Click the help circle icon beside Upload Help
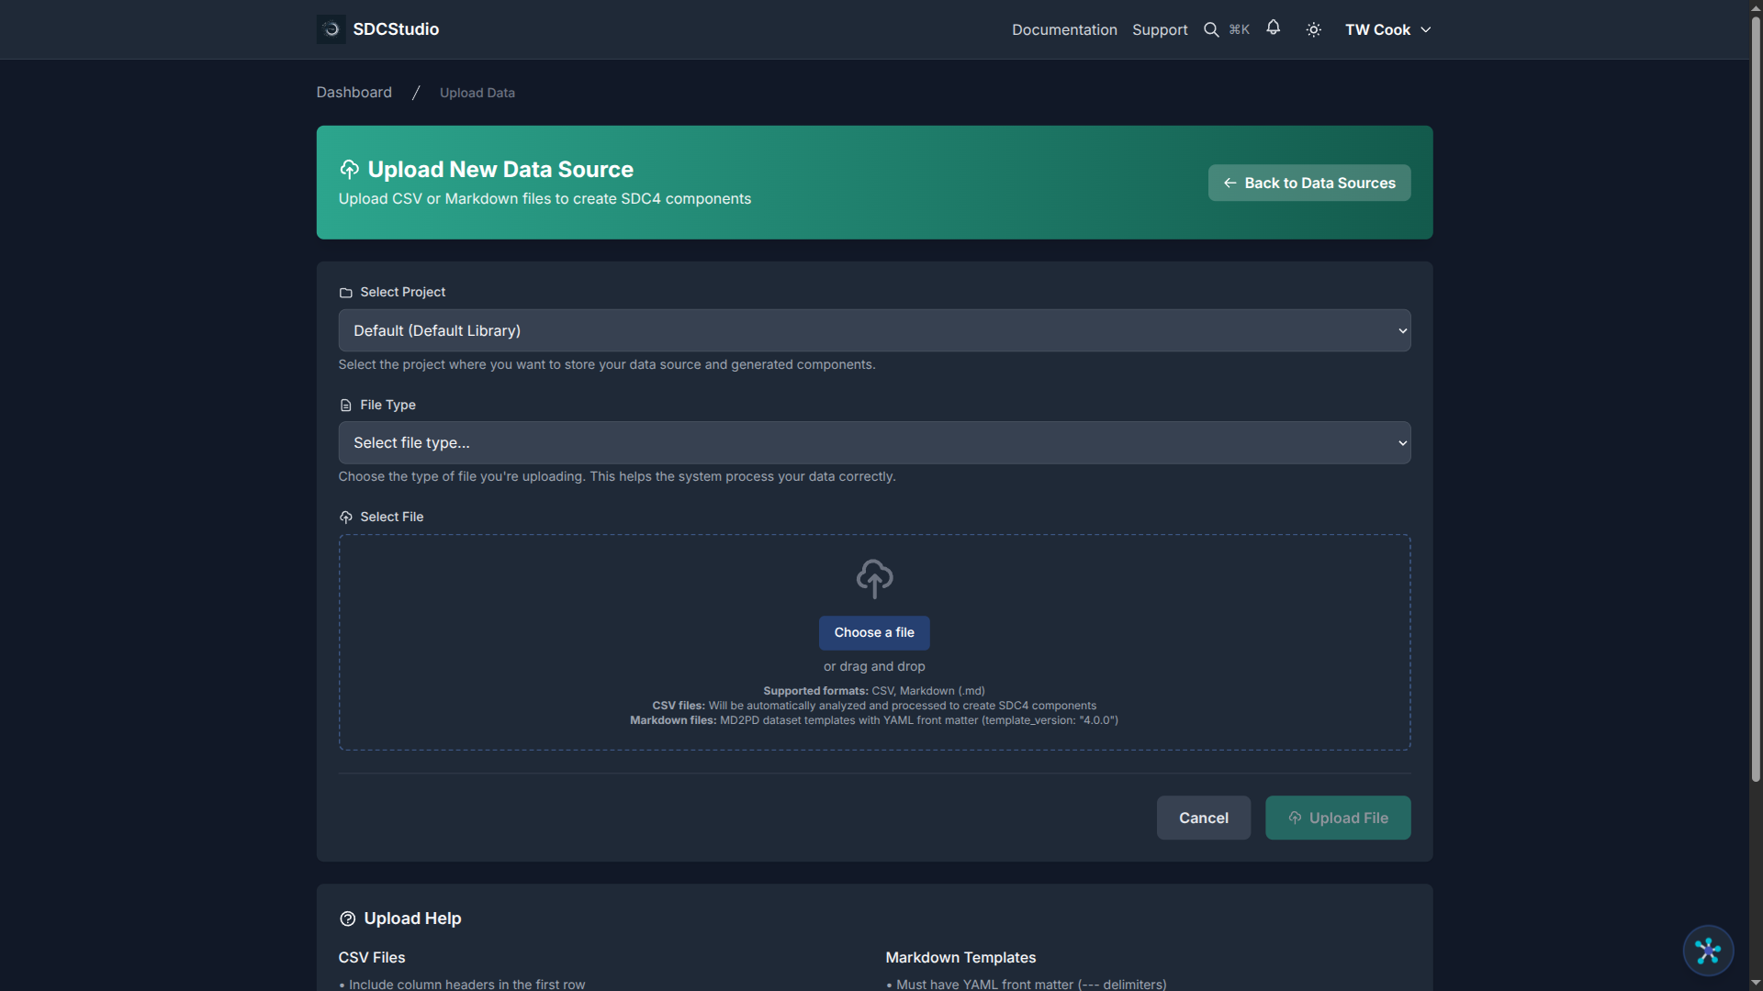The image size is (1763, 991). tap(348, 918)
